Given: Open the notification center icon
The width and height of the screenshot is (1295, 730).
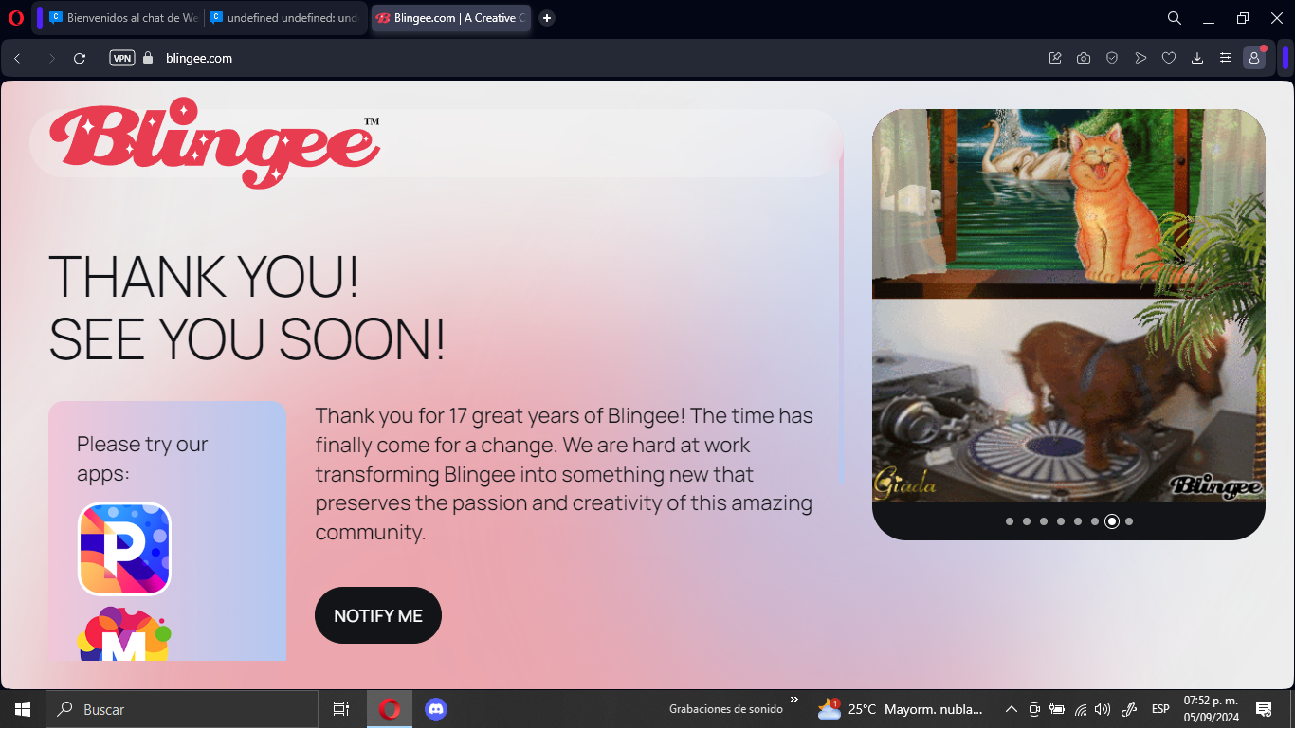Looking at the screenshot, I should pos(1264,709).
